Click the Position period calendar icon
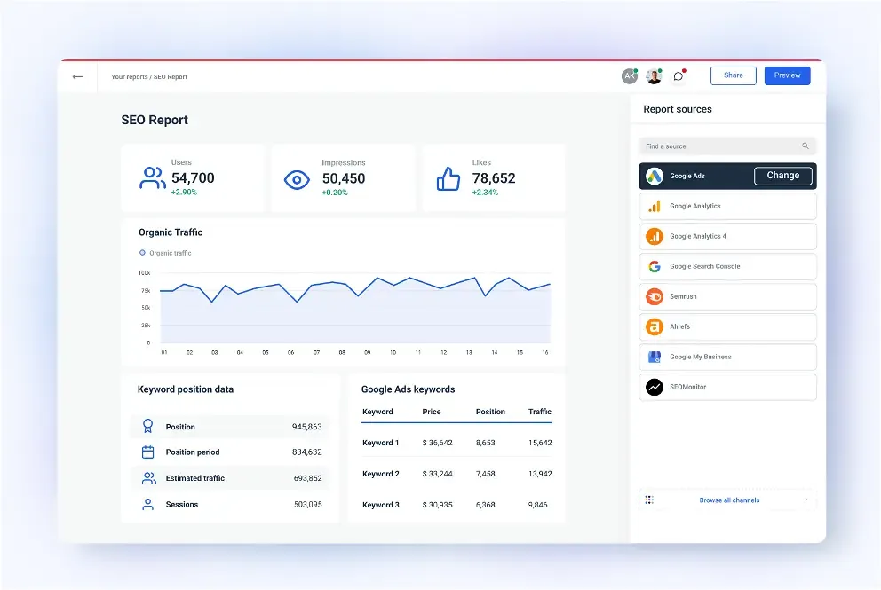This screenshot has height=590, width=881. pos(147,452)
